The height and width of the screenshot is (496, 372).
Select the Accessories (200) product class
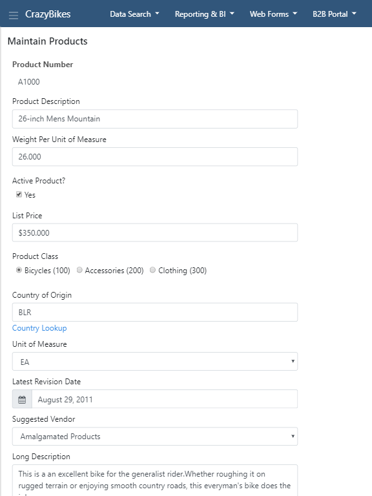pos(79,270)
